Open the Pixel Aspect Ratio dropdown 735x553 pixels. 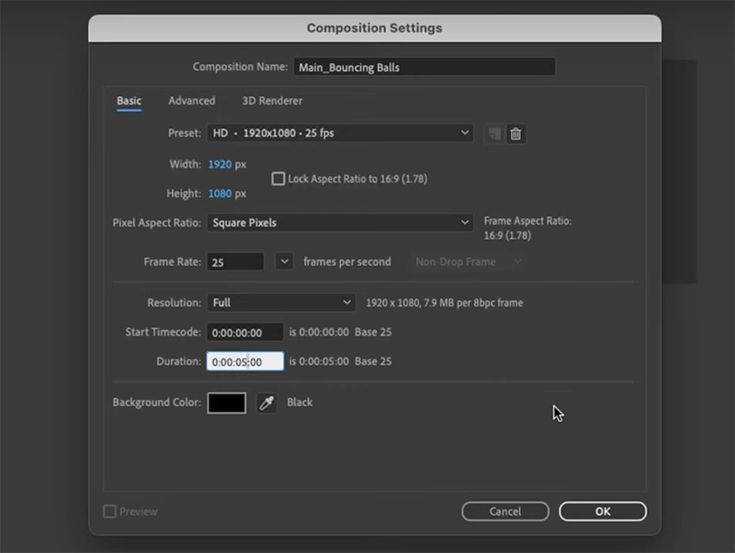(339, 222)
